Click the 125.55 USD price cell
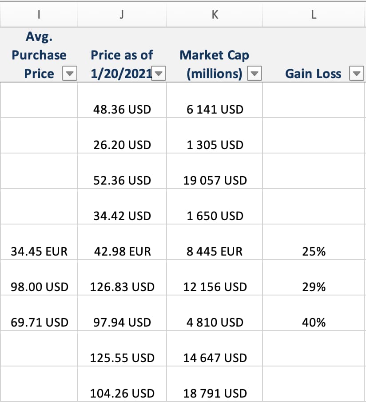The height and width of the screenshot is (402, 366). coord(122,358)
